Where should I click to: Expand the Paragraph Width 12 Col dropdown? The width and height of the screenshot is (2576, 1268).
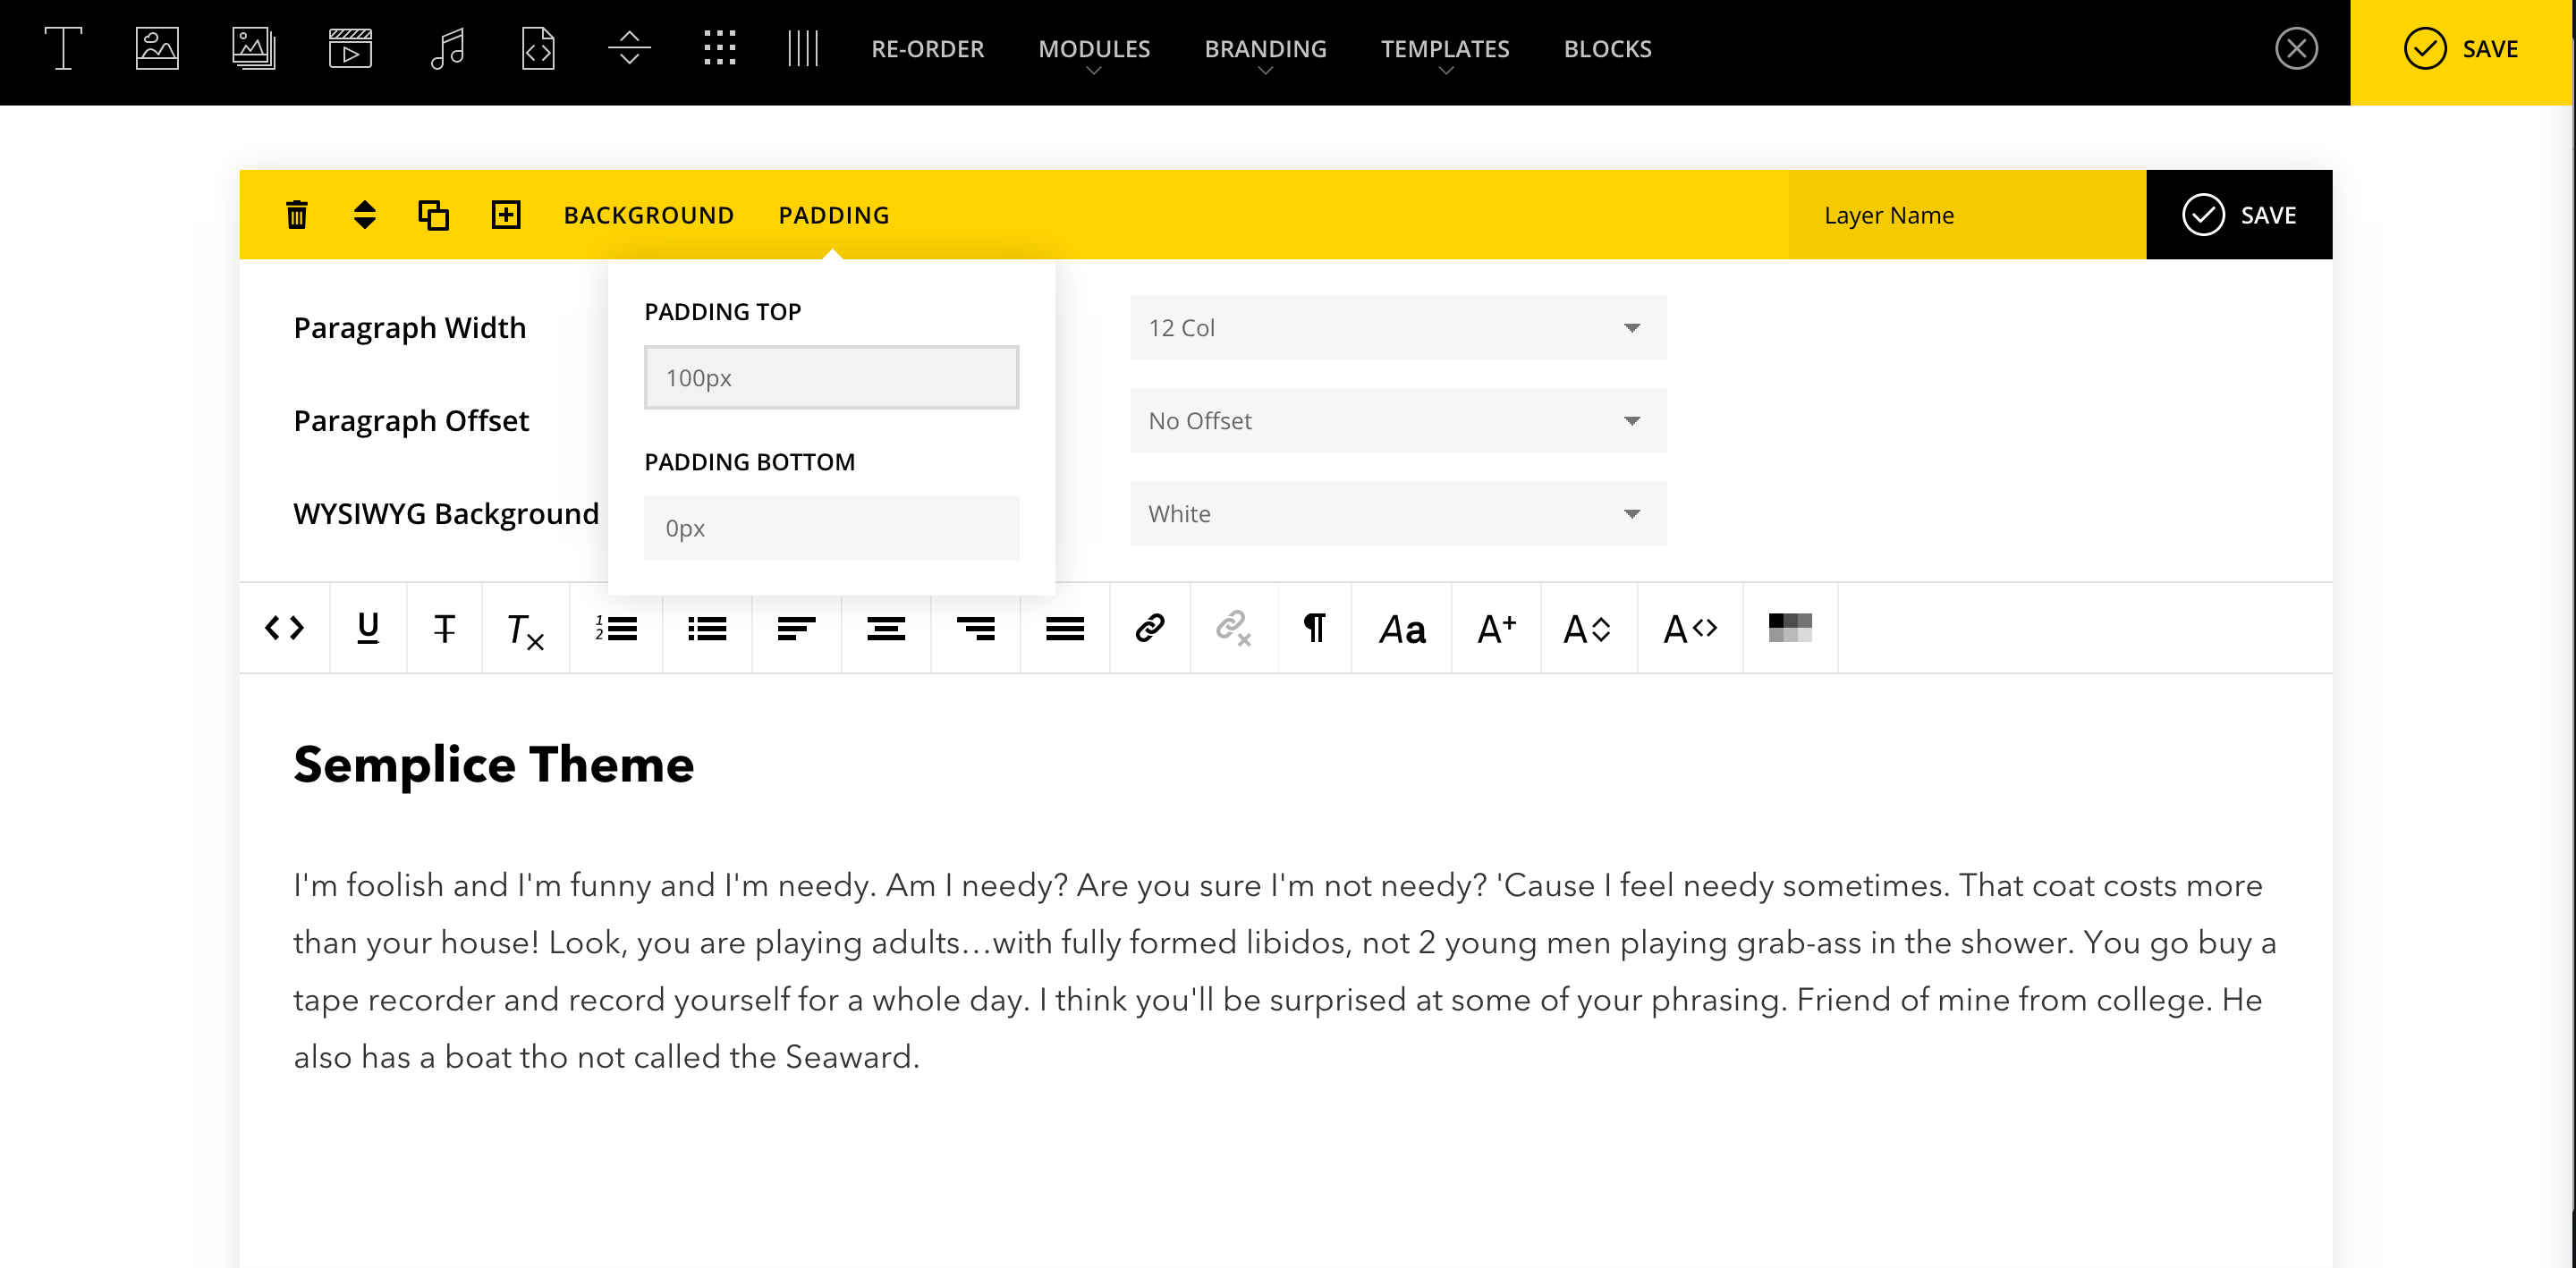coord(1398,328)
